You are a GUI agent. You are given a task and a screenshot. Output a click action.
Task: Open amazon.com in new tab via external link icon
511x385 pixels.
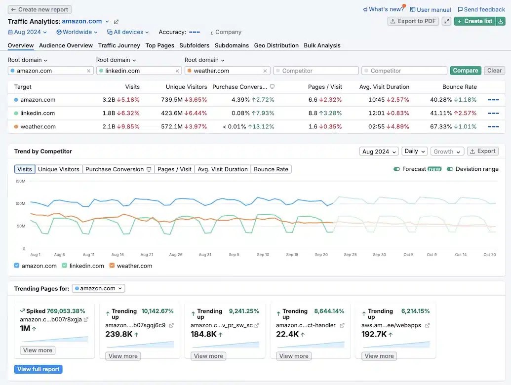(x=116, y=21)
